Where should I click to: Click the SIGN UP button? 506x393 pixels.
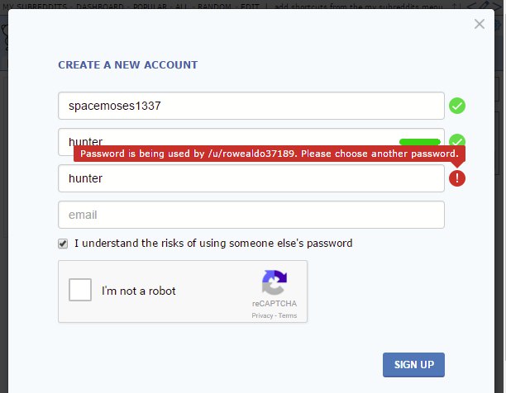[413, 365]
